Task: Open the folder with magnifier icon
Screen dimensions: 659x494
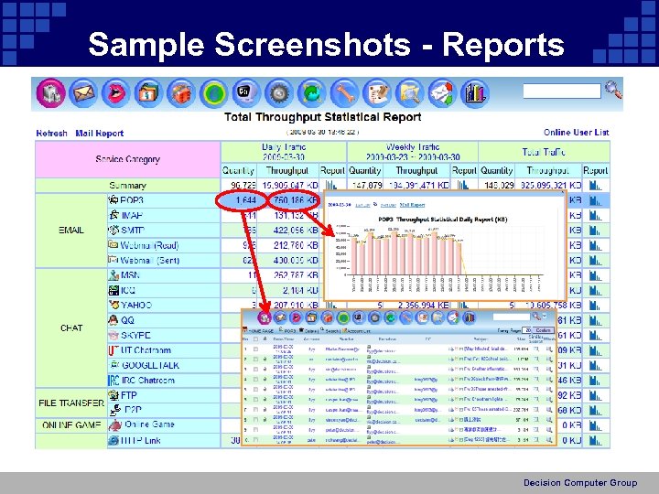Action: point(410,92)
